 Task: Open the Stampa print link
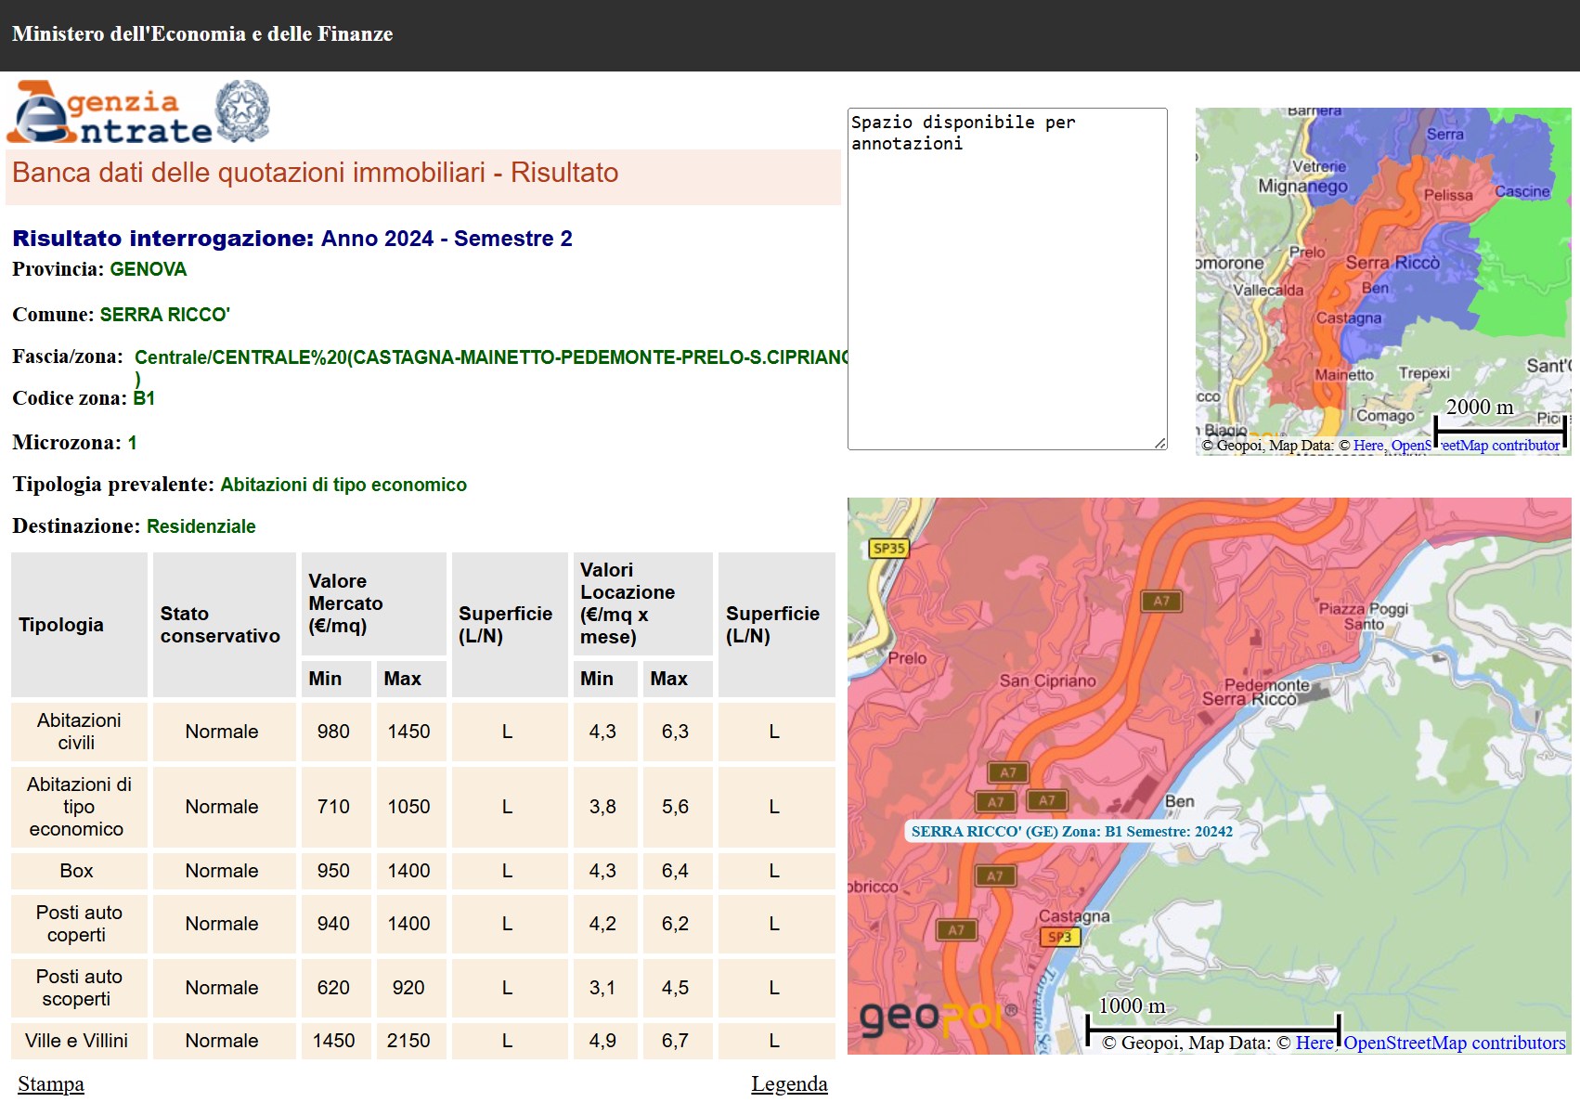(51, 1083)
